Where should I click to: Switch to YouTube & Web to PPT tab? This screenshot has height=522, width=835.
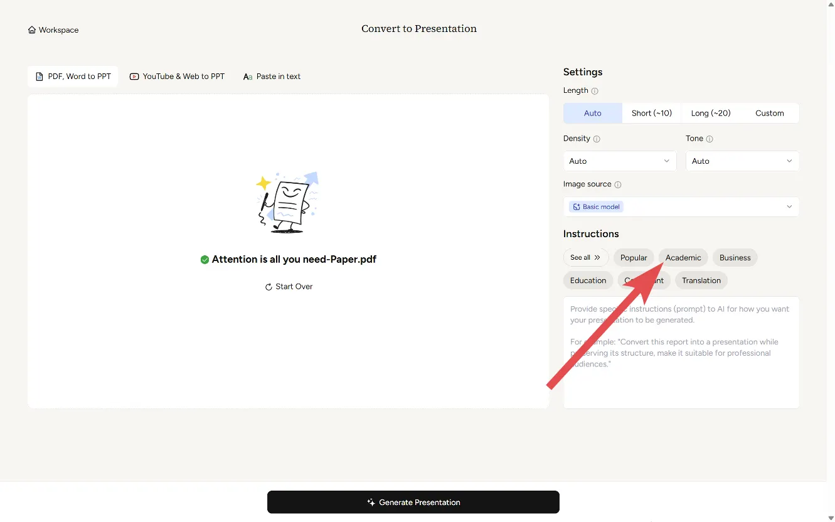click(x=177, y=77)
